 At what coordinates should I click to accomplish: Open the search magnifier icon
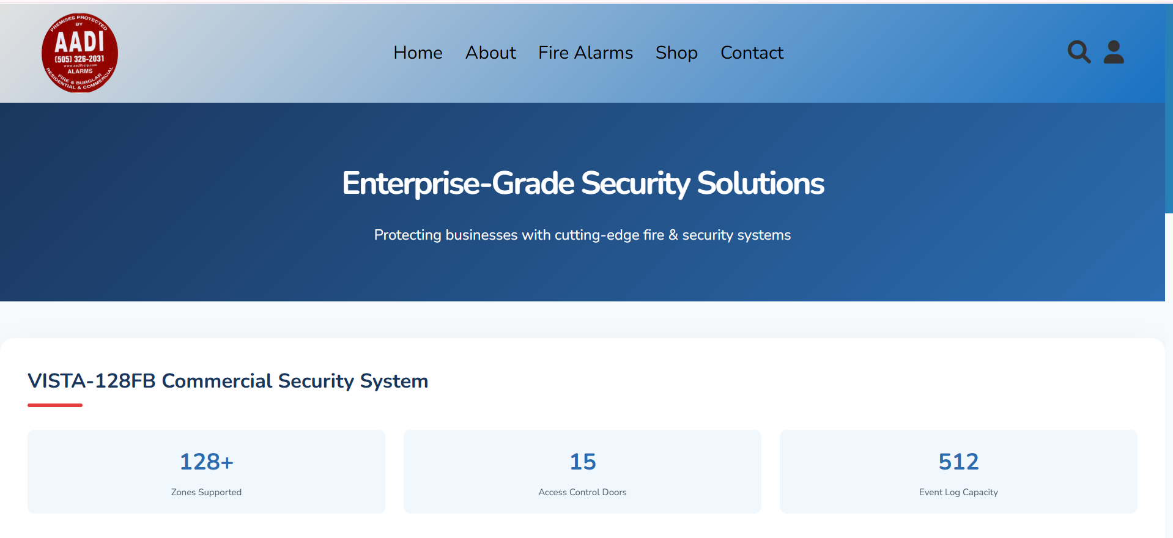(x=1079, y=52)
